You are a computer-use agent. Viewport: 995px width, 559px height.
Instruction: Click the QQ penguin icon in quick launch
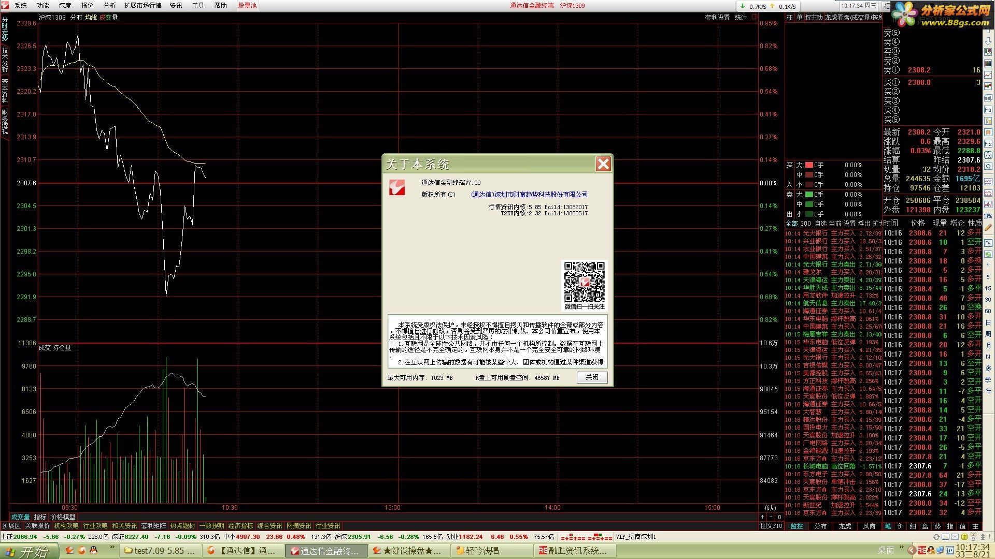pos(93,550)
